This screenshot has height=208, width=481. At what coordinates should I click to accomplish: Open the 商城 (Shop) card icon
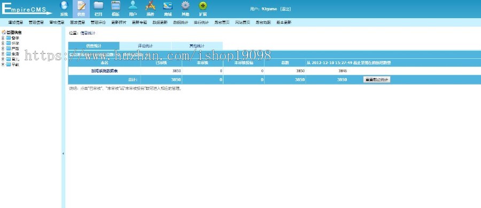pyautogui.click(x=168, y=6)
